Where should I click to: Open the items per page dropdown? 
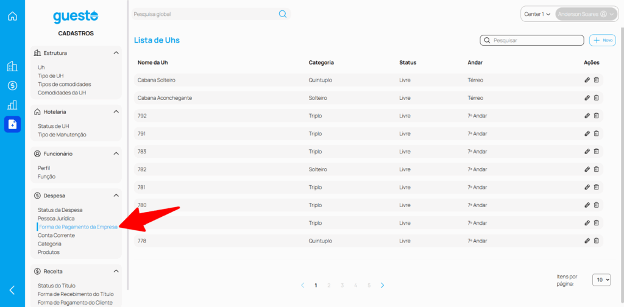[x=602, y=280]
